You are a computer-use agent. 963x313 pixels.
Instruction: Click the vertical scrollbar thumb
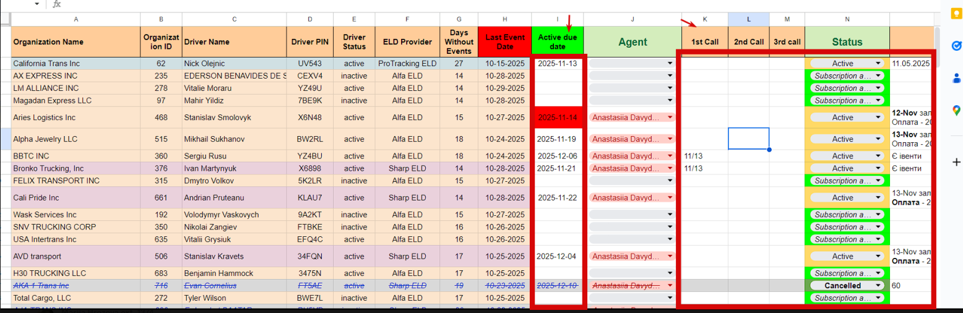(937, 46)
